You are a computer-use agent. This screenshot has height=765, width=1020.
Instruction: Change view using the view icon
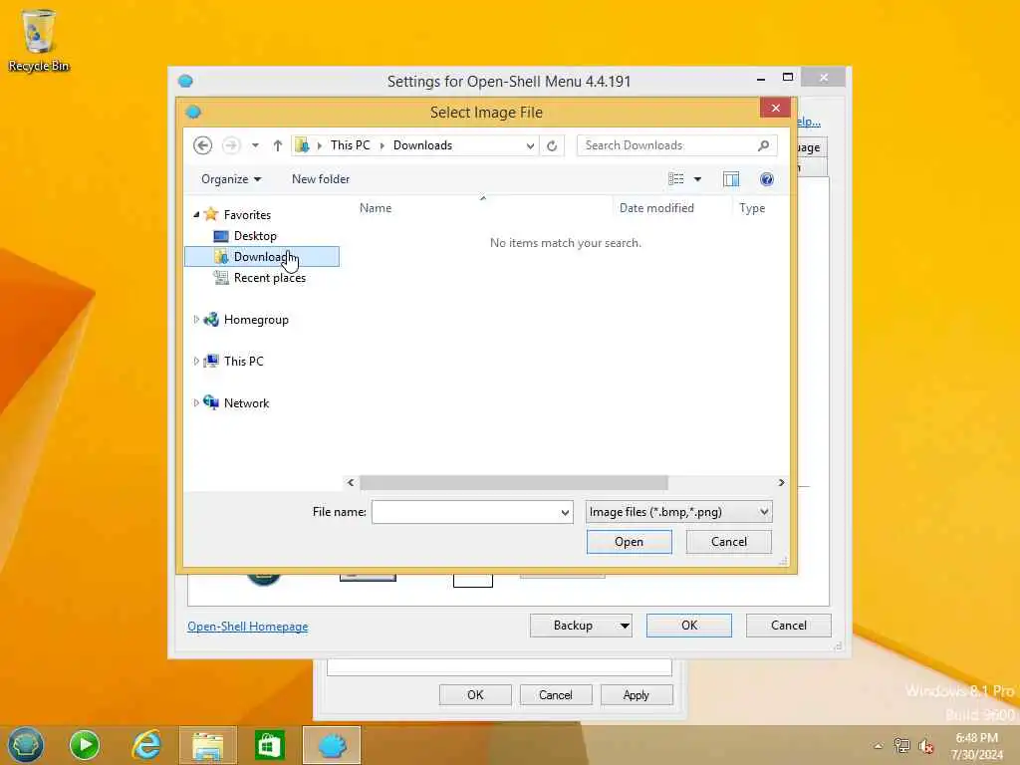pyautogui.click(x=676, y=179)
